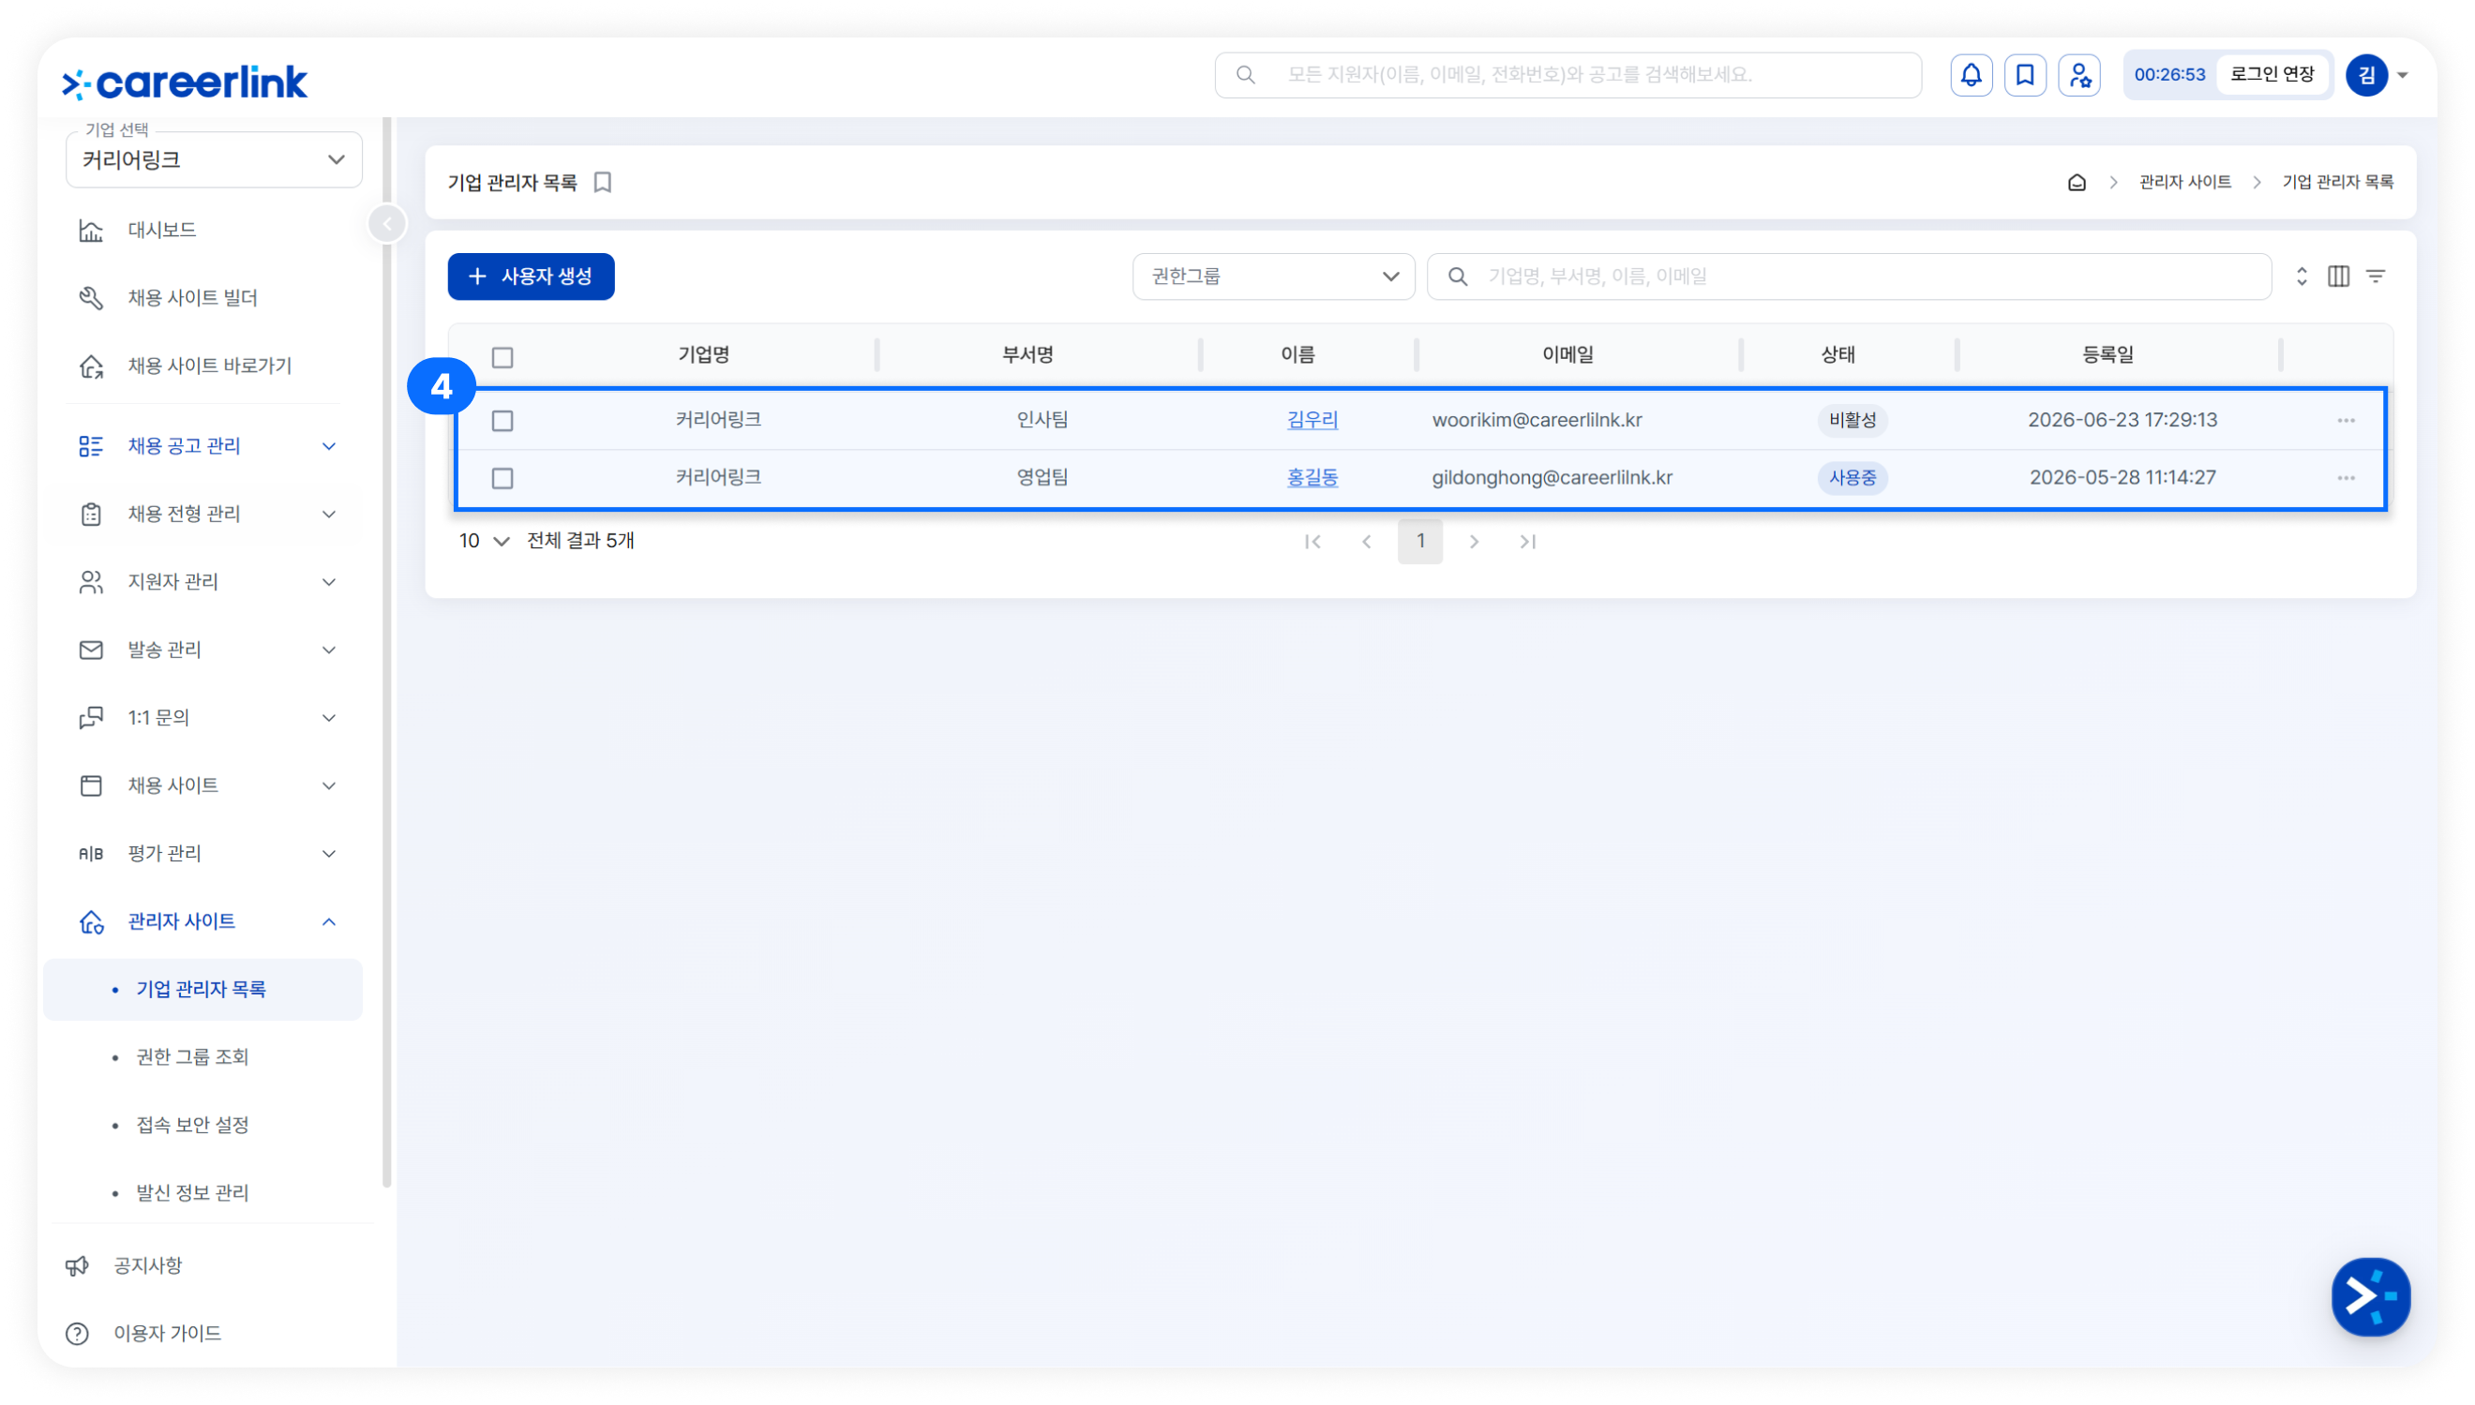Go to home via the breadcrumb house icon
This screenshot has width=2475, height=1405.
tap(2077, 182)
